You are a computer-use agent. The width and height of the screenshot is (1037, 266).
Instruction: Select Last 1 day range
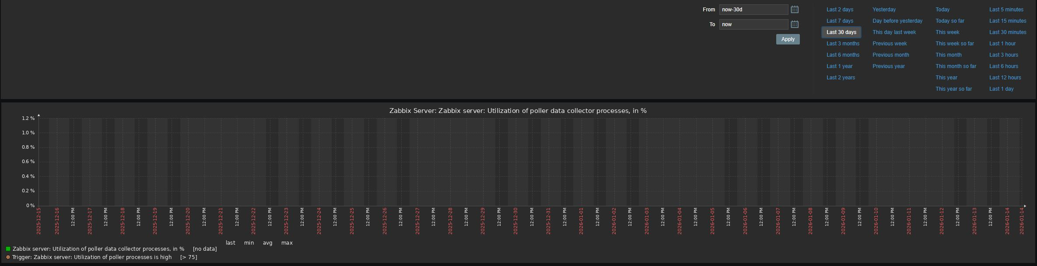(x=1001, y=89)
